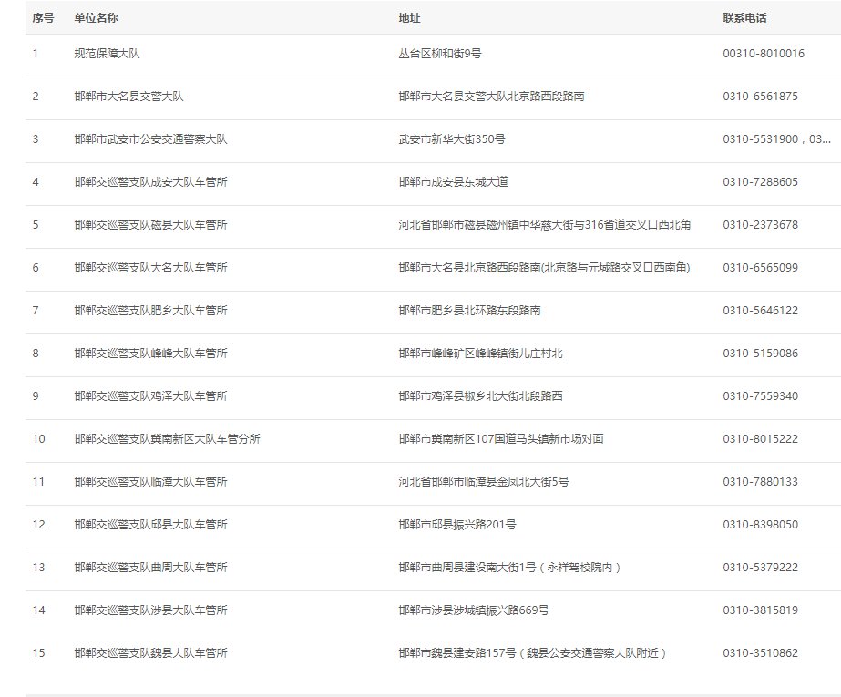Click the 序号 column header
841x697 pixels.
tap(44, 18)
